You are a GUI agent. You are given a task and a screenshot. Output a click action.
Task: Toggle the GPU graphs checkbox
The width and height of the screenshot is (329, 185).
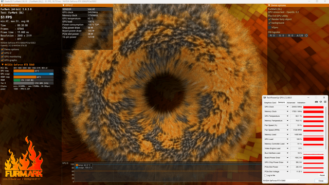click(x=2, y=60)
